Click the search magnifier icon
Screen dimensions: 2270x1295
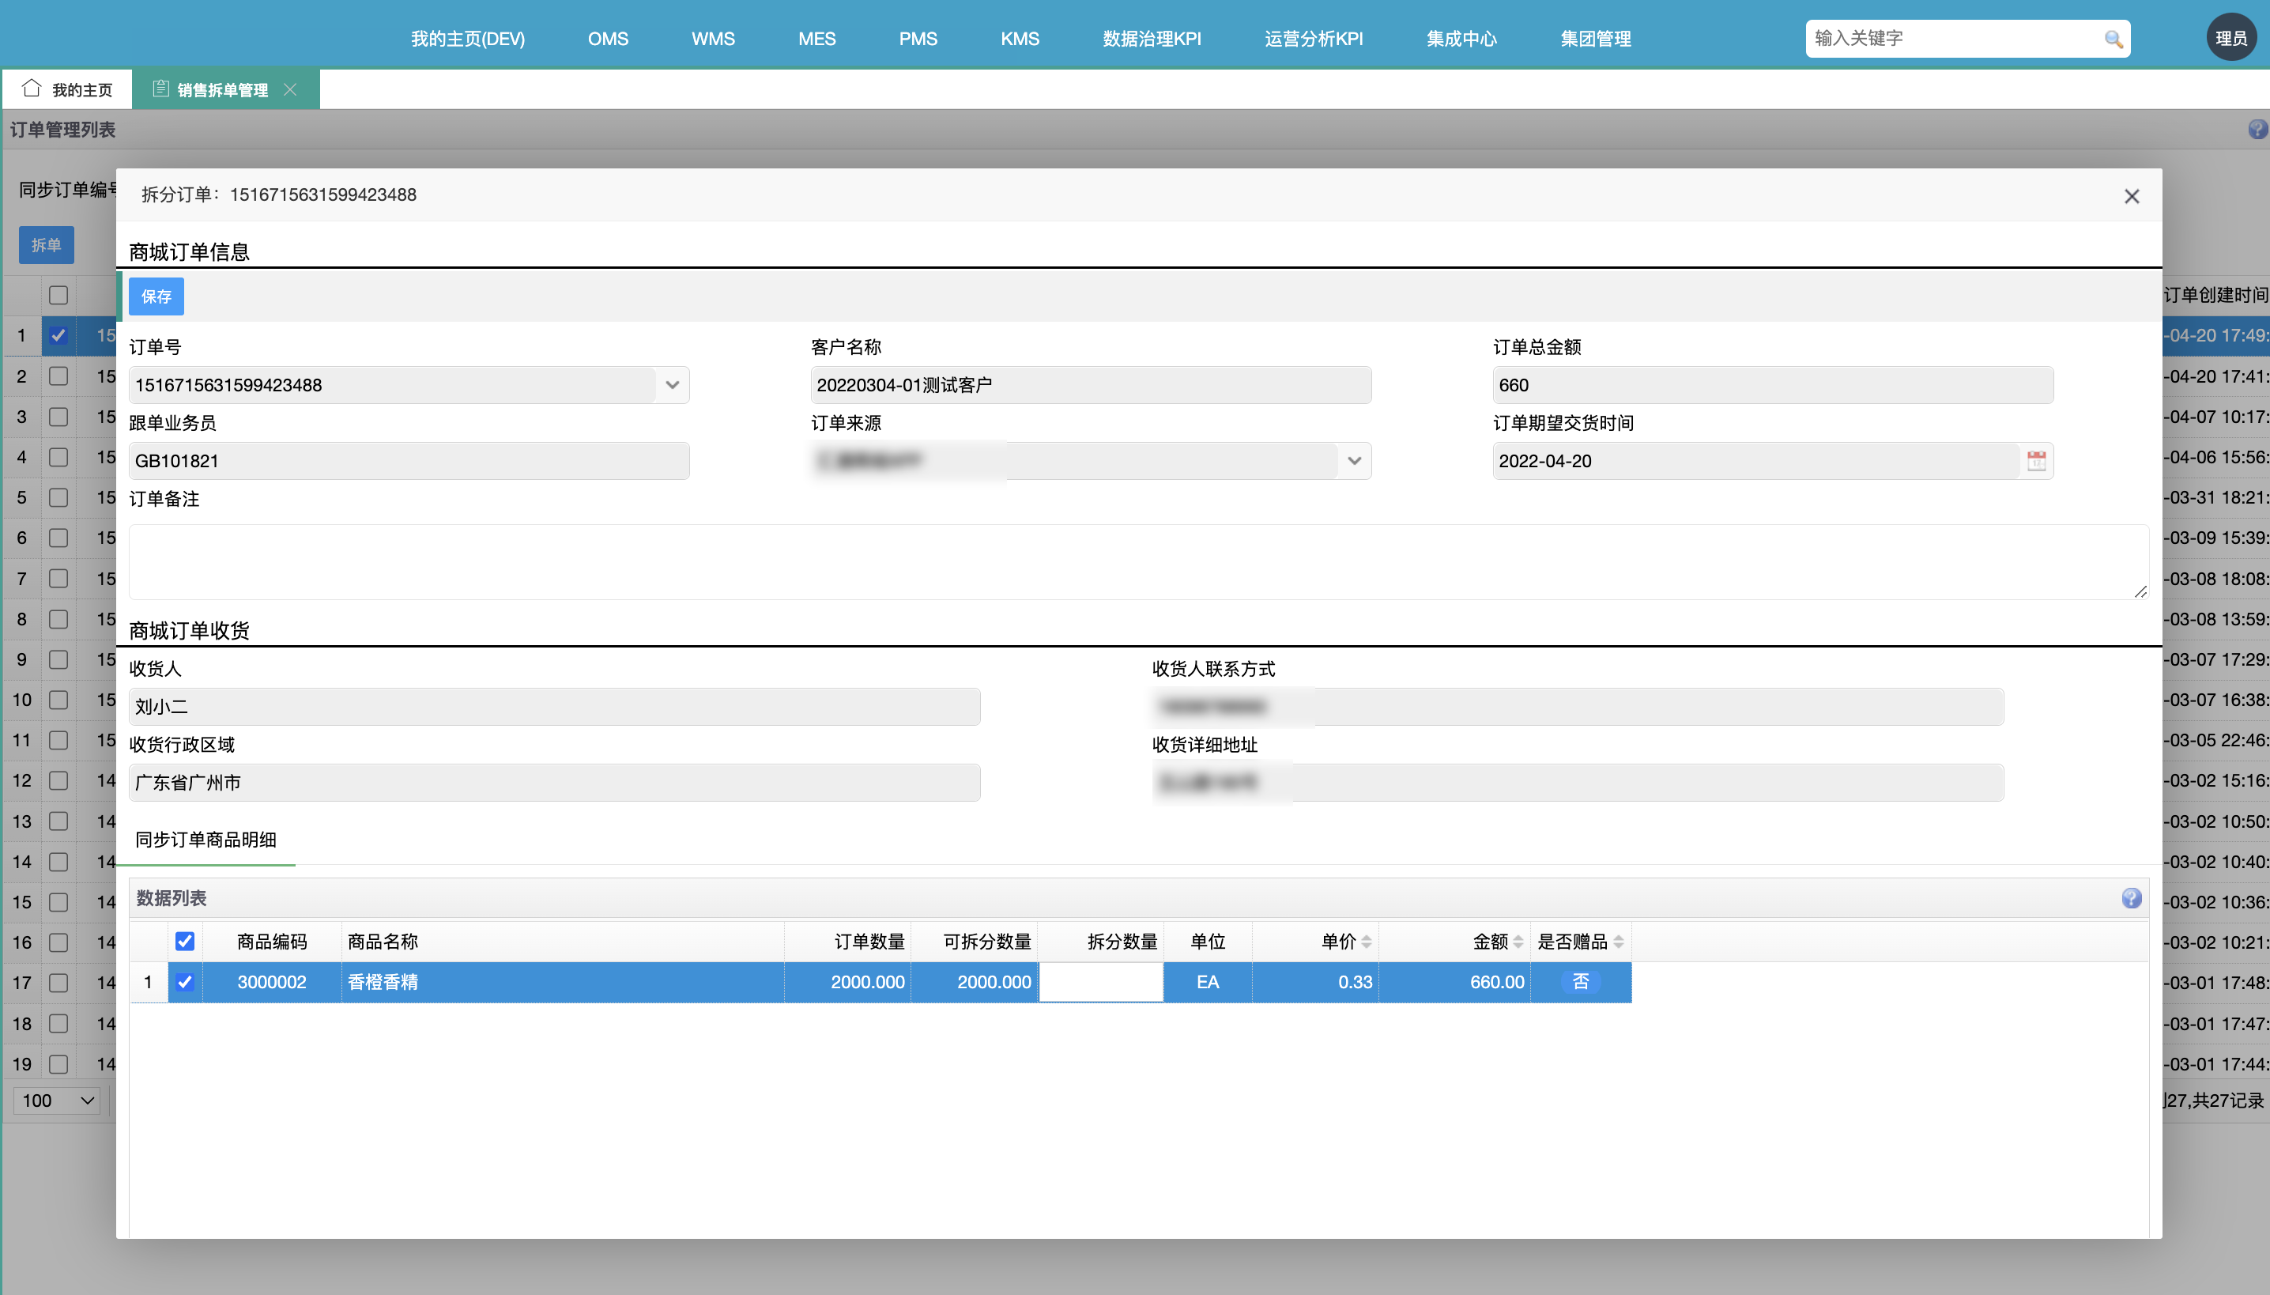click(x=2113, y=40)
